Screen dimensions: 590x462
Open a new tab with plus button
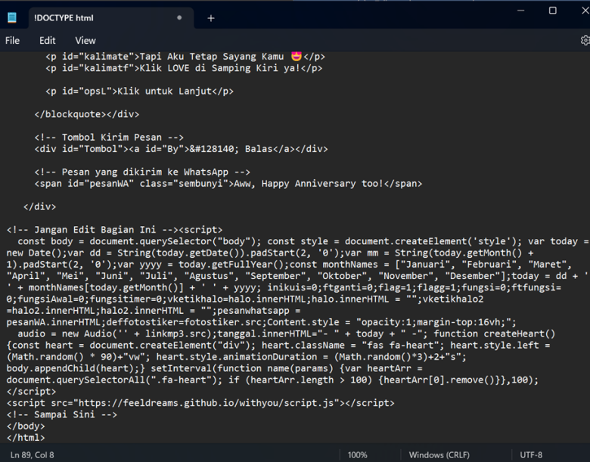click(x=211, y=17)
